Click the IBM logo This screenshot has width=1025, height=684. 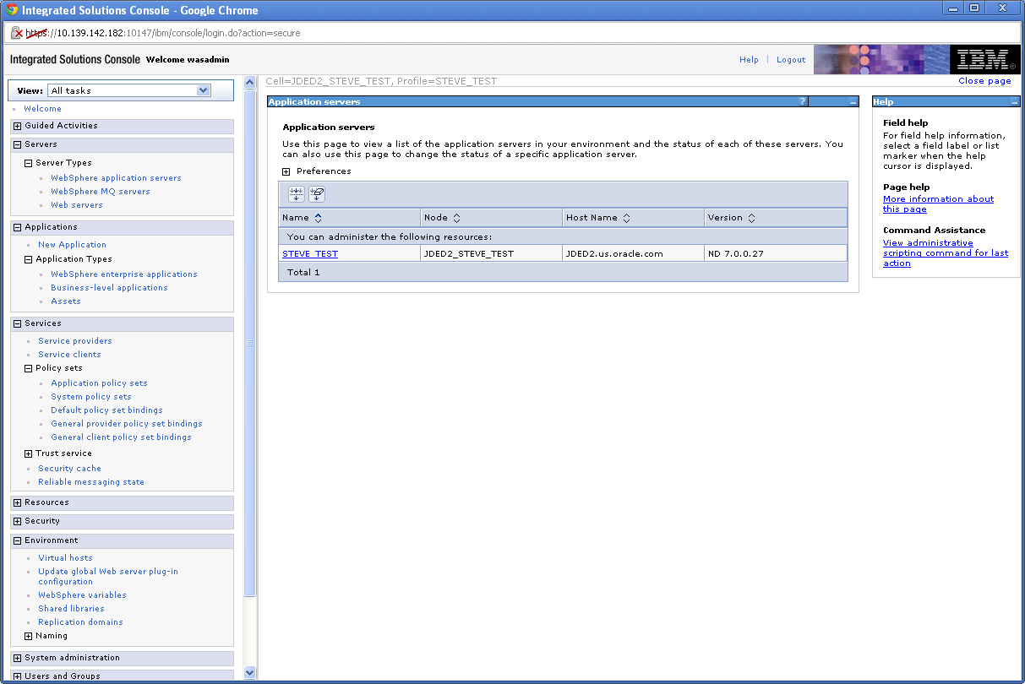pos(984,59)
